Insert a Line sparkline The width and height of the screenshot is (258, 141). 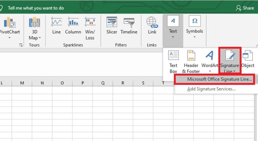click(56, 26)
